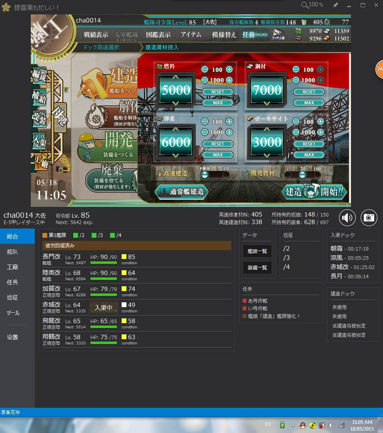Decrease ammo with down arrow
The height and width of the screenshot is (433, 383).
pos(176,156)
